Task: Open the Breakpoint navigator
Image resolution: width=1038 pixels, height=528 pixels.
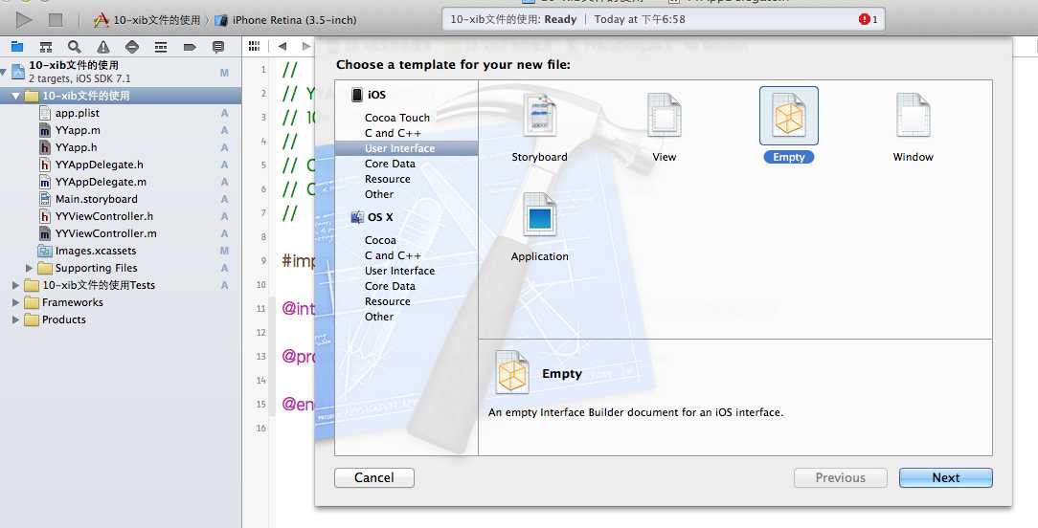Action: 190,46
